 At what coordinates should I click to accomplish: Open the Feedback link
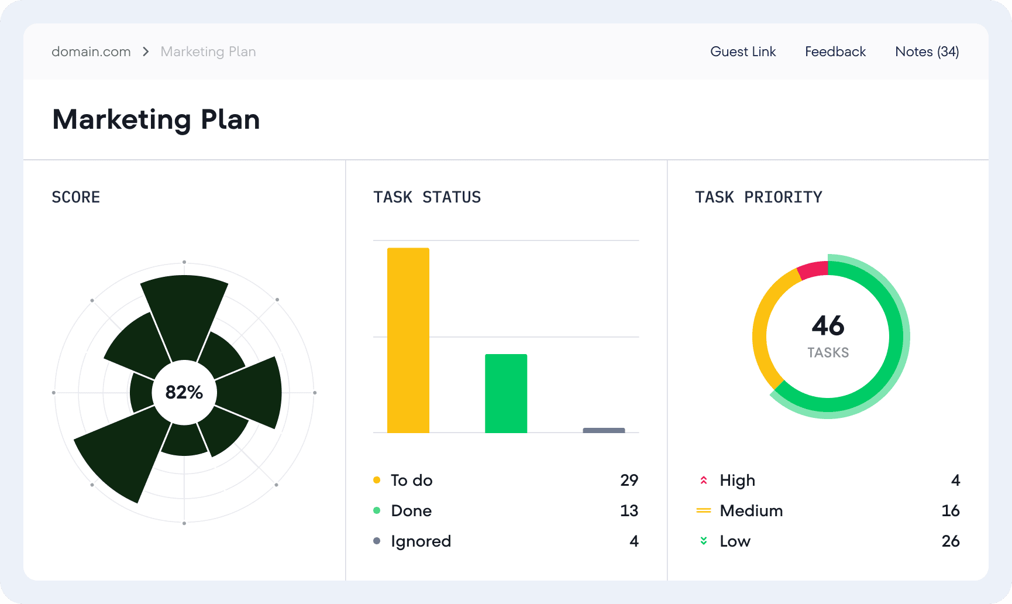click(x=835, y=52)
